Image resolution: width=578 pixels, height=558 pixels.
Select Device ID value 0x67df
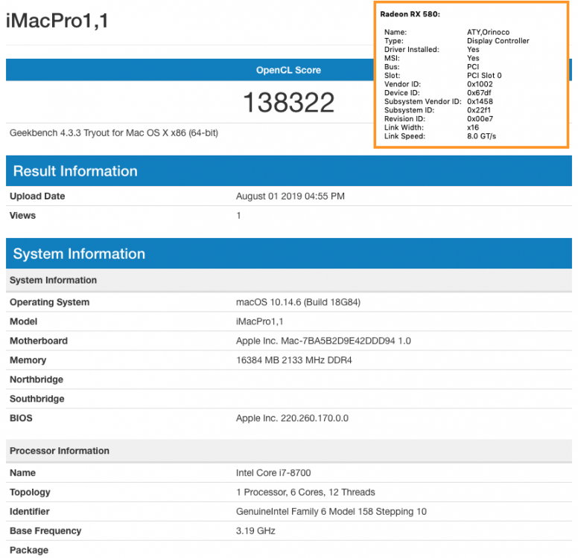pos(479,93)
